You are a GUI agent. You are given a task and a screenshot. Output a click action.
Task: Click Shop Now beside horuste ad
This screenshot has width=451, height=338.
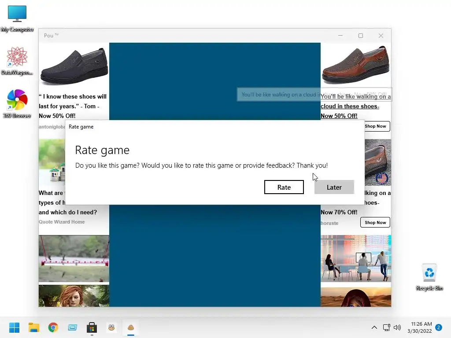pos(375,222)
